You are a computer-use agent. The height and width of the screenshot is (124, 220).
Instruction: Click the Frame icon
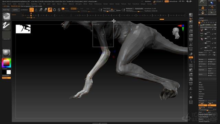(x=191, y=65)
